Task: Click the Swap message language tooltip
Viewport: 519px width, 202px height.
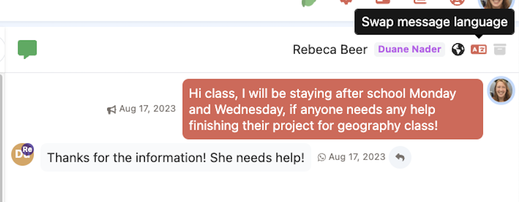Action: pyautogui.click(x=434, y=22)
